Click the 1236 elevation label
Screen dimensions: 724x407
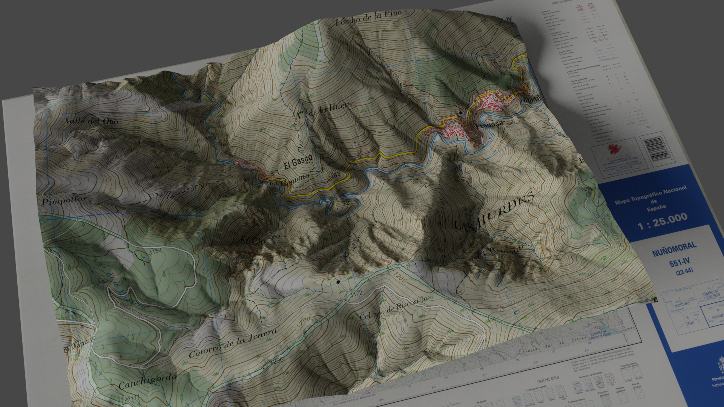click(x=277, y=361)
